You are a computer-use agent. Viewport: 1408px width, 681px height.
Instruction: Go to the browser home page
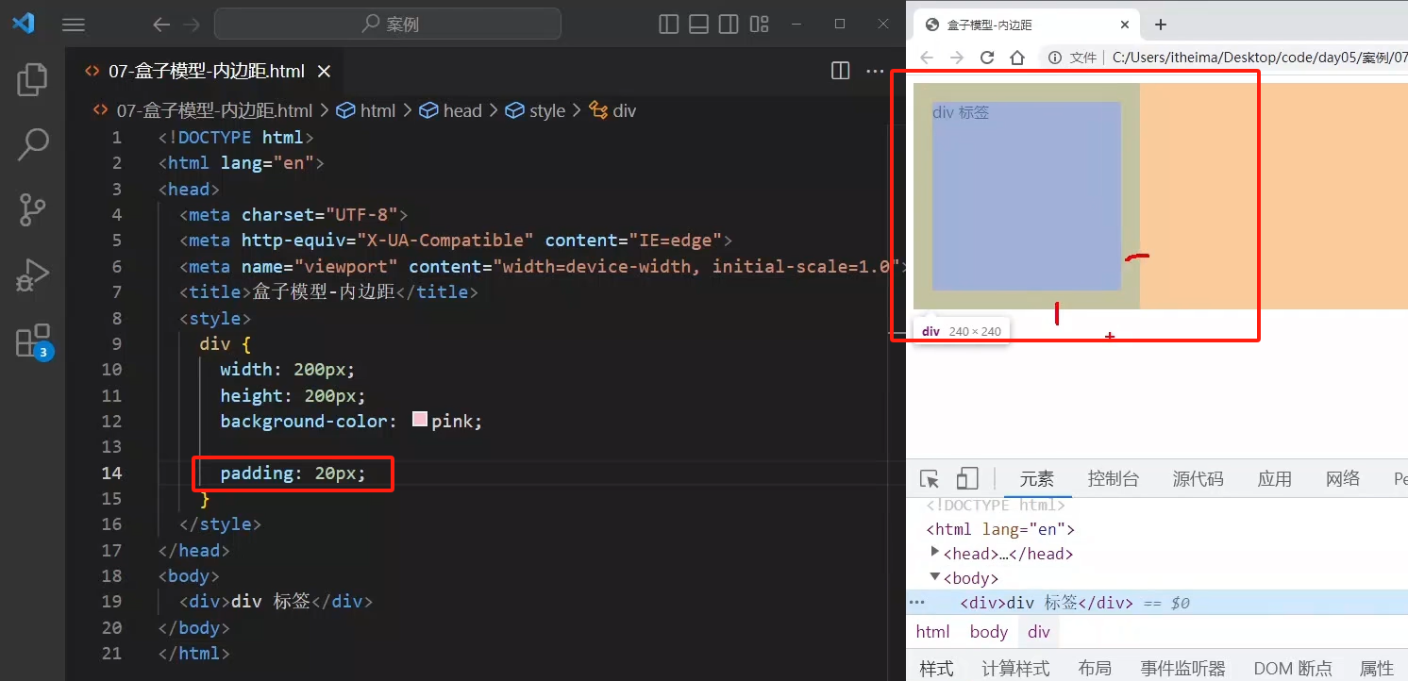coord(1017,58)
